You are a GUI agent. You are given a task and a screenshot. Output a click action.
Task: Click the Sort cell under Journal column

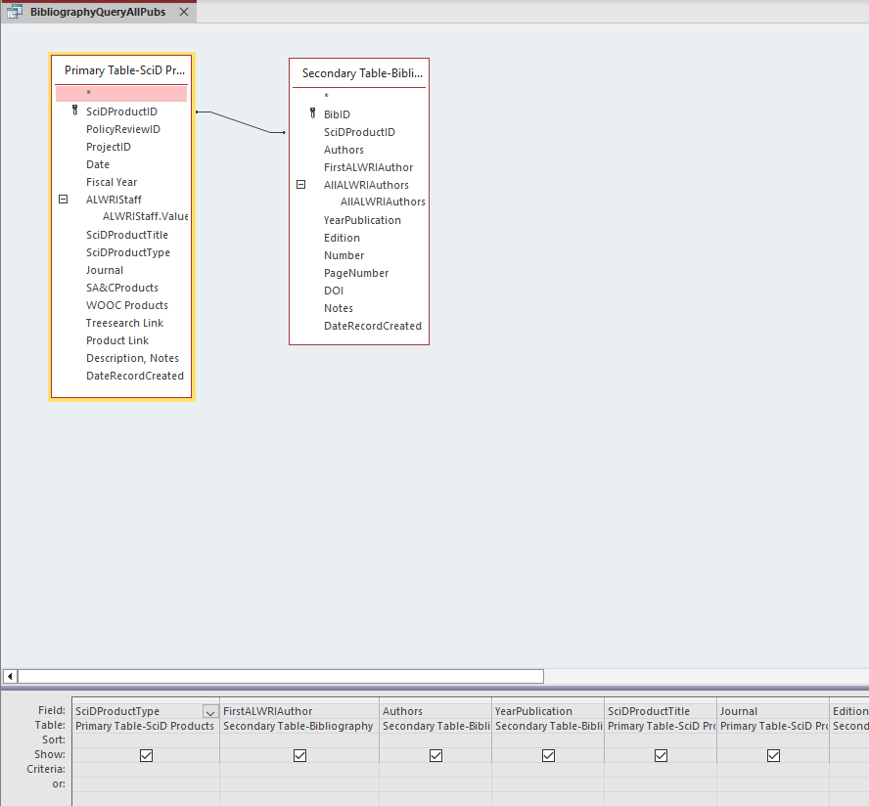pyautogui.click(x=774, y=740)
